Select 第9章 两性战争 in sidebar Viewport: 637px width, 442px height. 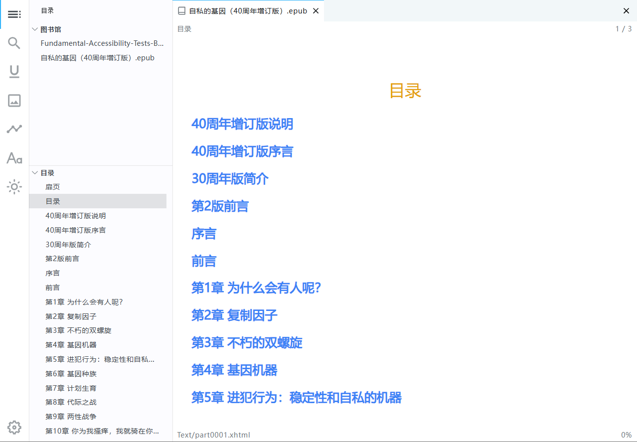98,417
